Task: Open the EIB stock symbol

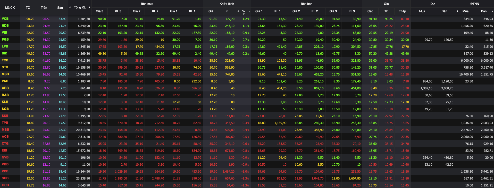Action: point(4,151)
